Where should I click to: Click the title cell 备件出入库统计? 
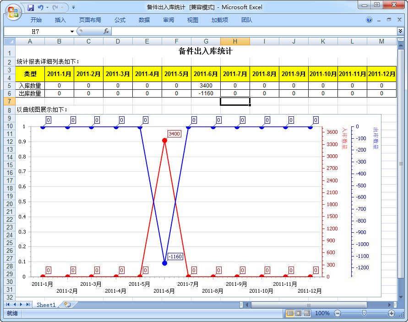206,51
